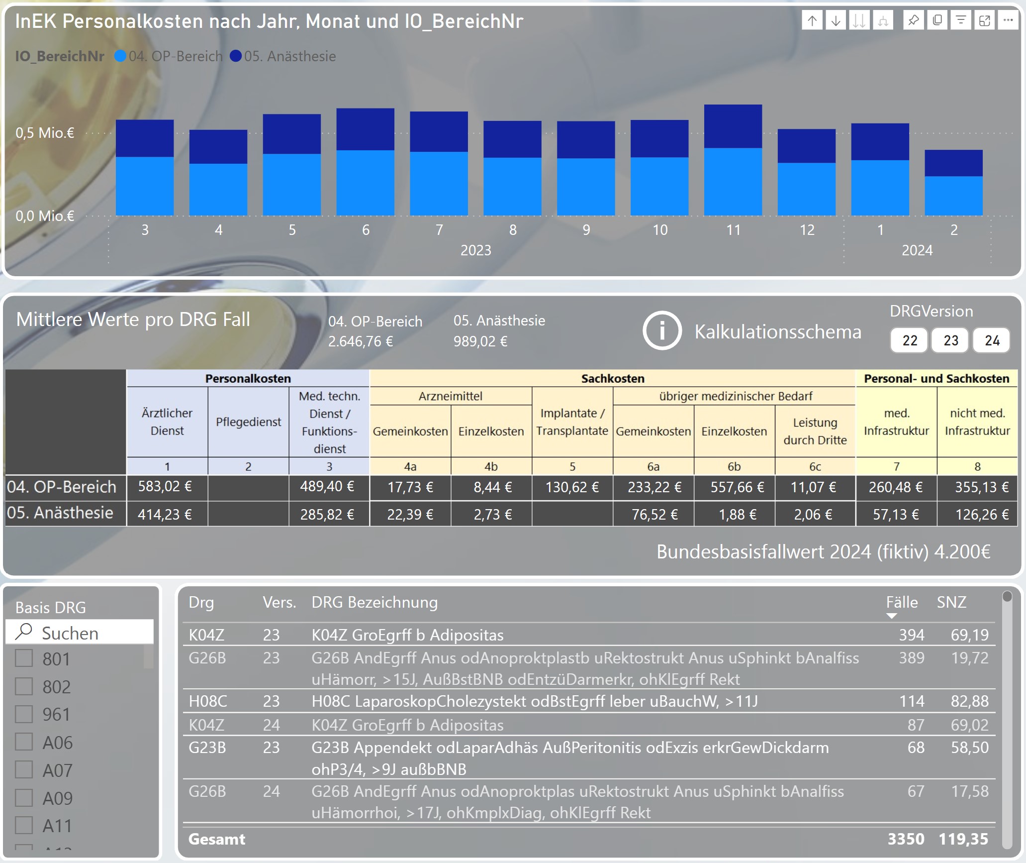
Task: Enter focus mode for the chart
Action: click(x=985, y=21)
